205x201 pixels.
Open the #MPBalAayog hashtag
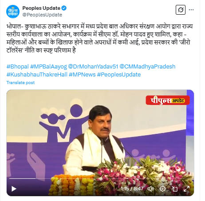tap(48, 67)
